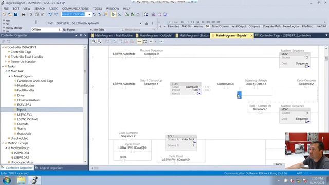The width and height of the screenshot is (329, 185).
Task: Toggle the highlighted pending edits view icon in editor
Action: click(145, 41)
